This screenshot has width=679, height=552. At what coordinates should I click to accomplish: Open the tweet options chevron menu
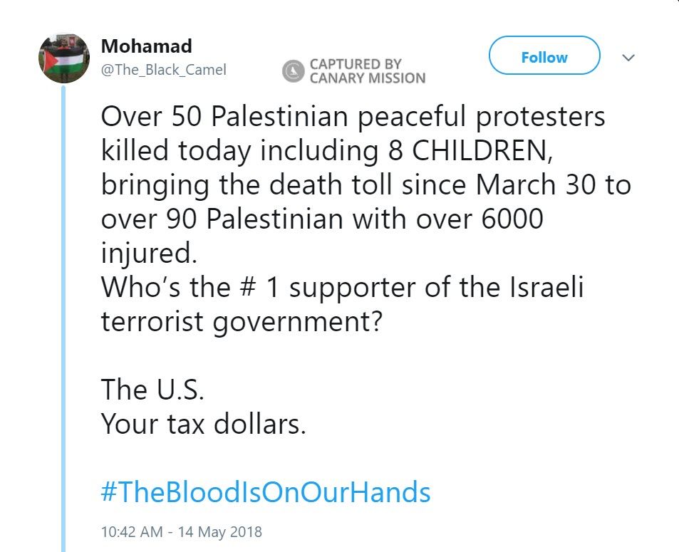tap(628, 57)
